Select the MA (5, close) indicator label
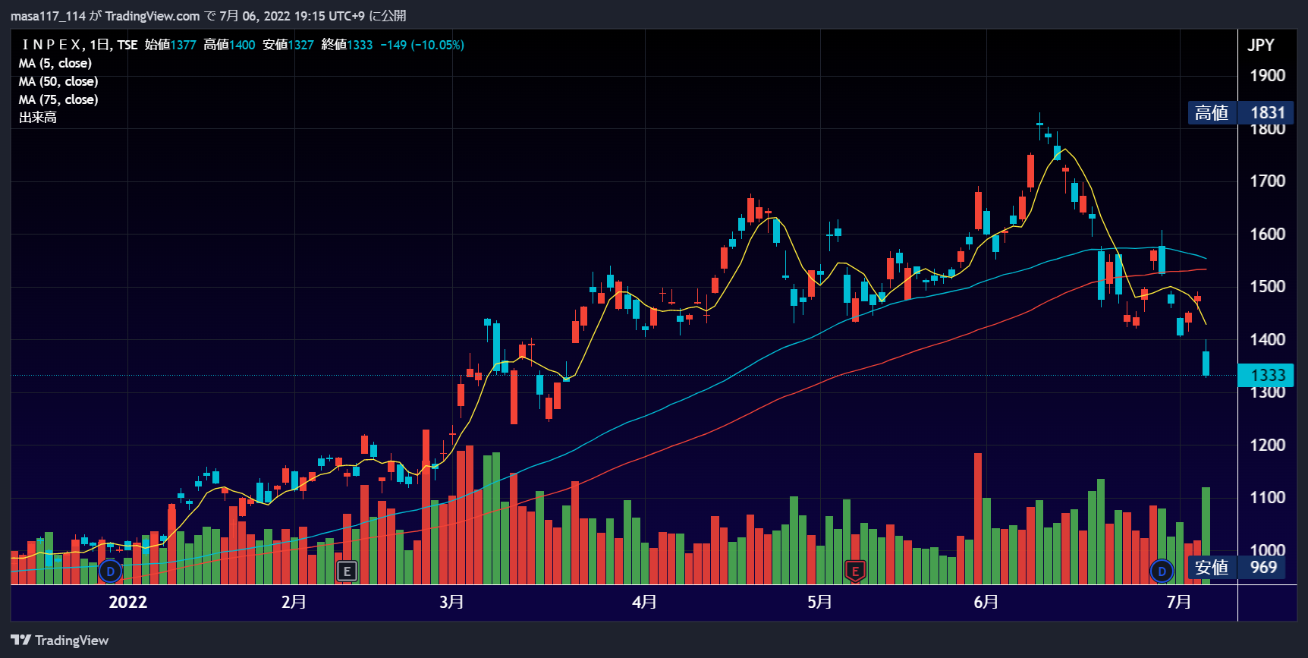The image size is (1308, 658). 55,63
